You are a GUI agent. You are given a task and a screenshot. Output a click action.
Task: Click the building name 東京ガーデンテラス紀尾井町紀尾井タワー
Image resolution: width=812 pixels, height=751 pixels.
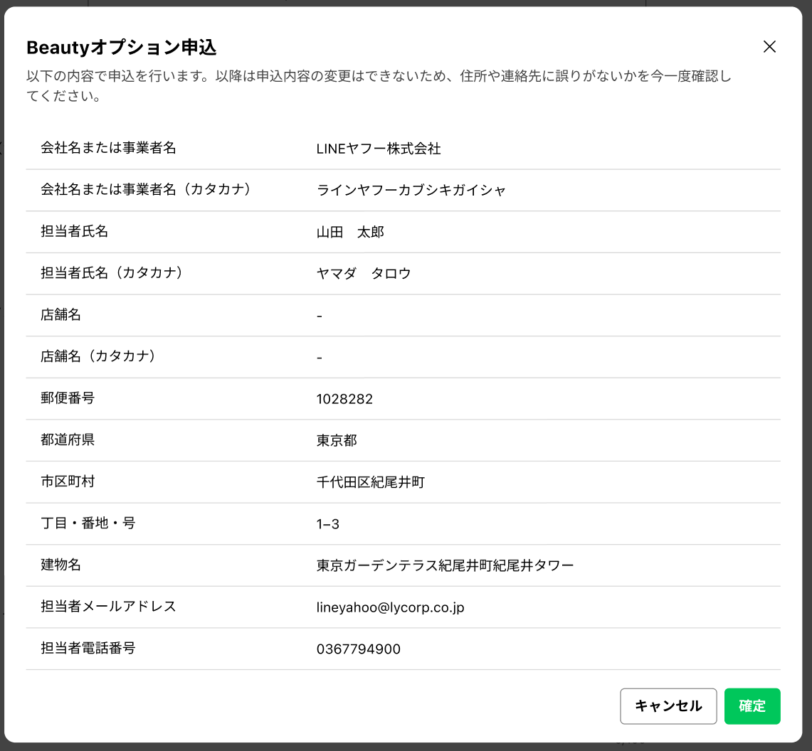(x=445, y=565)
